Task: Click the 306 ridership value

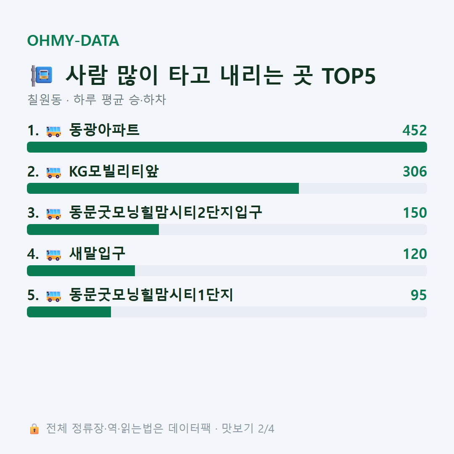Action: [414, 172]
